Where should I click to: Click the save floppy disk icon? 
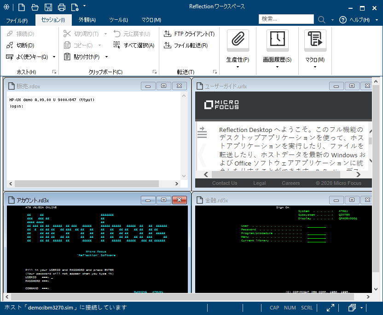(48, 7)
